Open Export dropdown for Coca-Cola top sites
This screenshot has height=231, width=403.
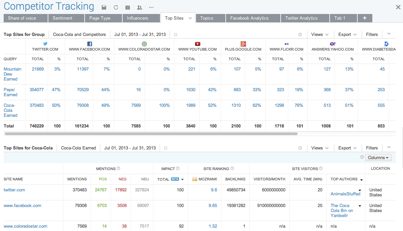point(347,148)
